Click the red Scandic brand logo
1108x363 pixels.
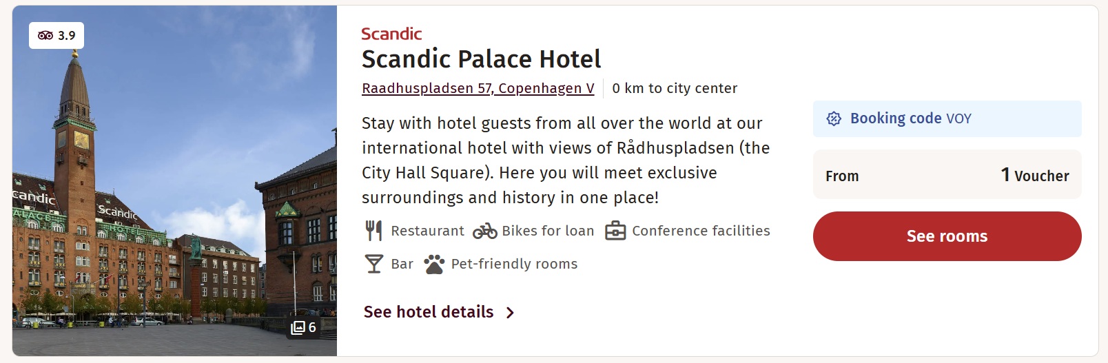point(391,34)
